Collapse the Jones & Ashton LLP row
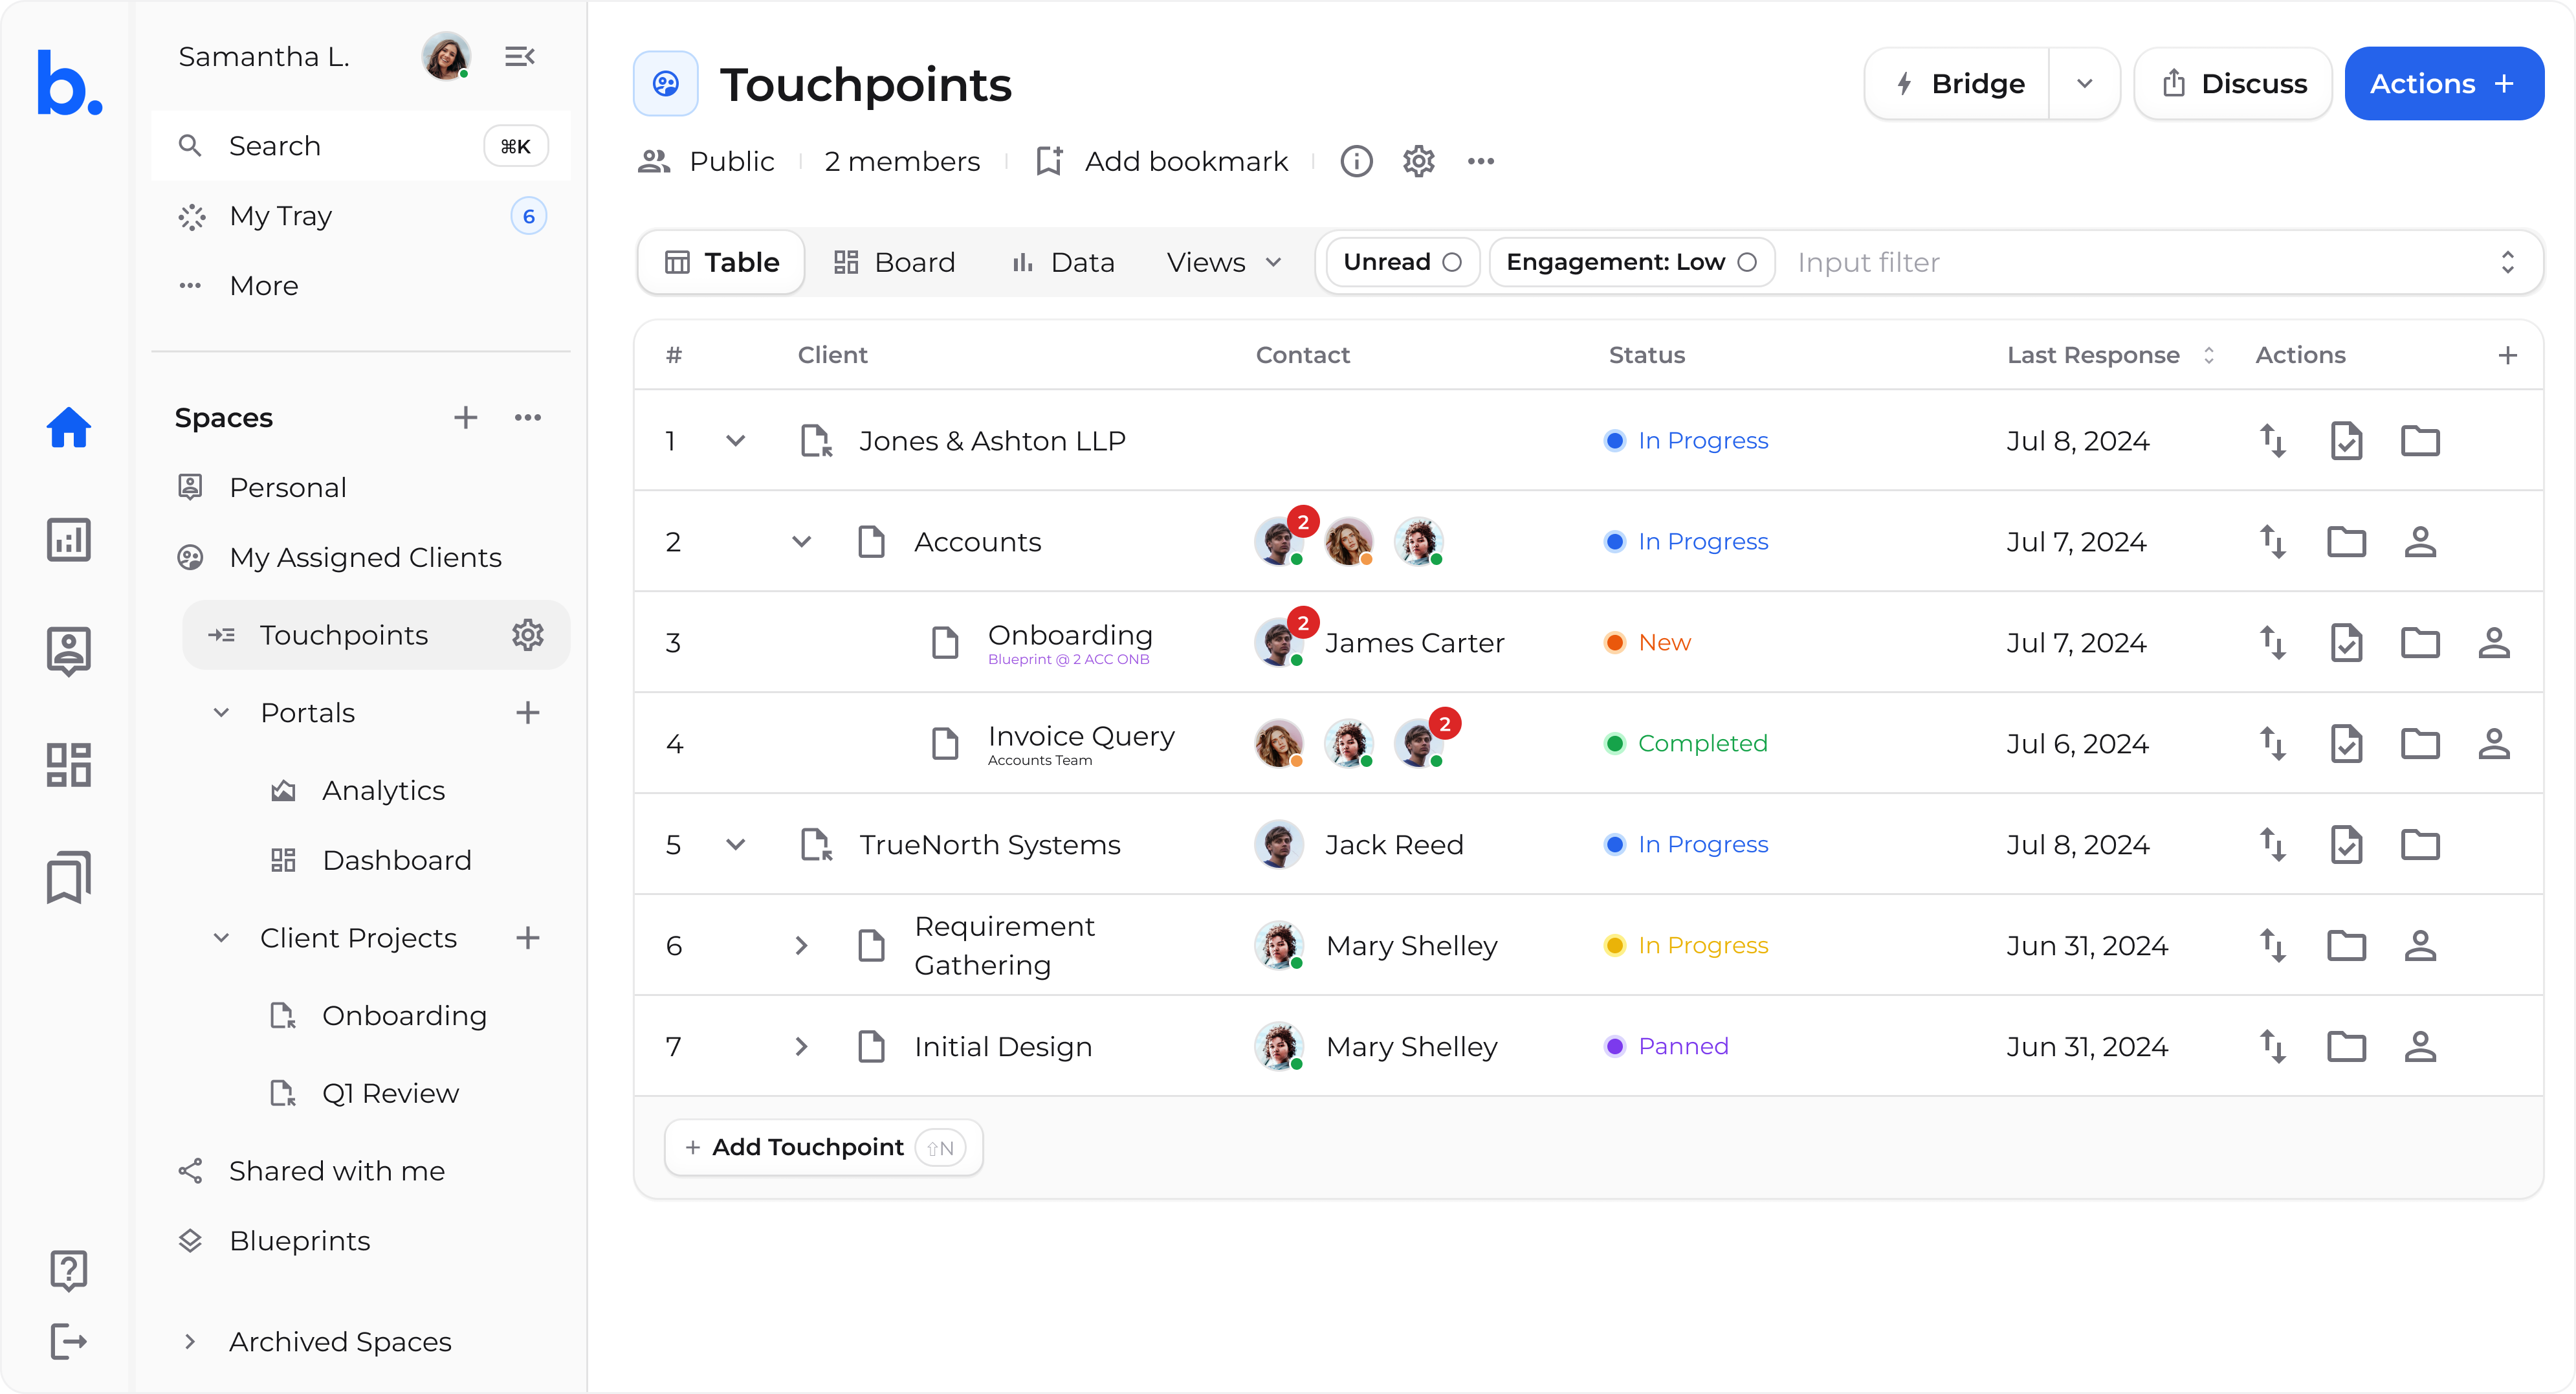The width and height of the screenshot is (2576, 1394). (735, 441)
